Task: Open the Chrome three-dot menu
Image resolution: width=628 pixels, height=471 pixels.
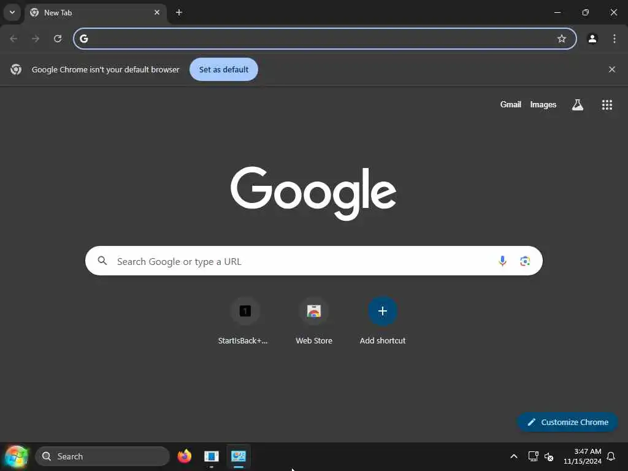Action: pyautogui.click(x=615, y=39)
